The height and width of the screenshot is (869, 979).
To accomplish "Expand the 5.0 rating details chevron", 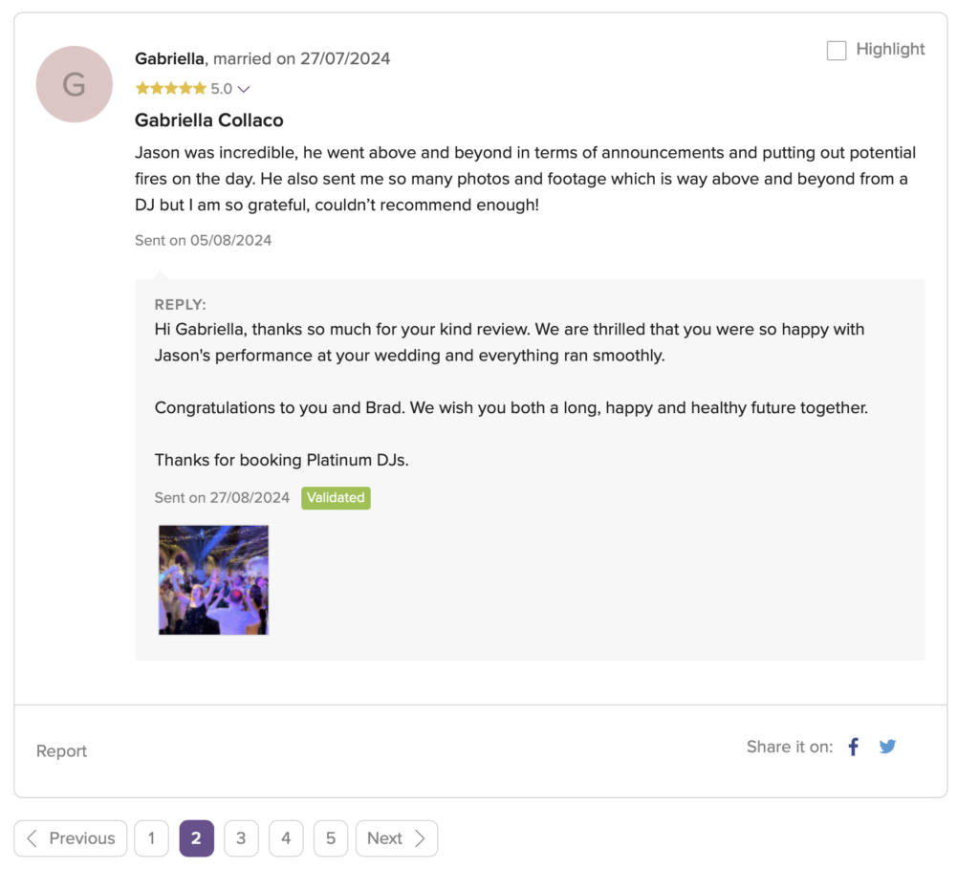I will coord(244,89).
